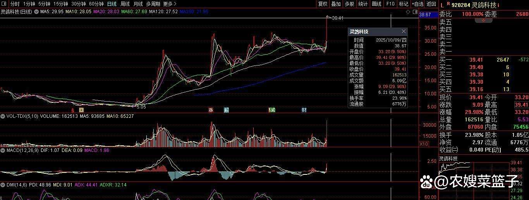Click the 复权 adjustment button
This screenshot has width=529, height=200.
[x=323, y=4]
